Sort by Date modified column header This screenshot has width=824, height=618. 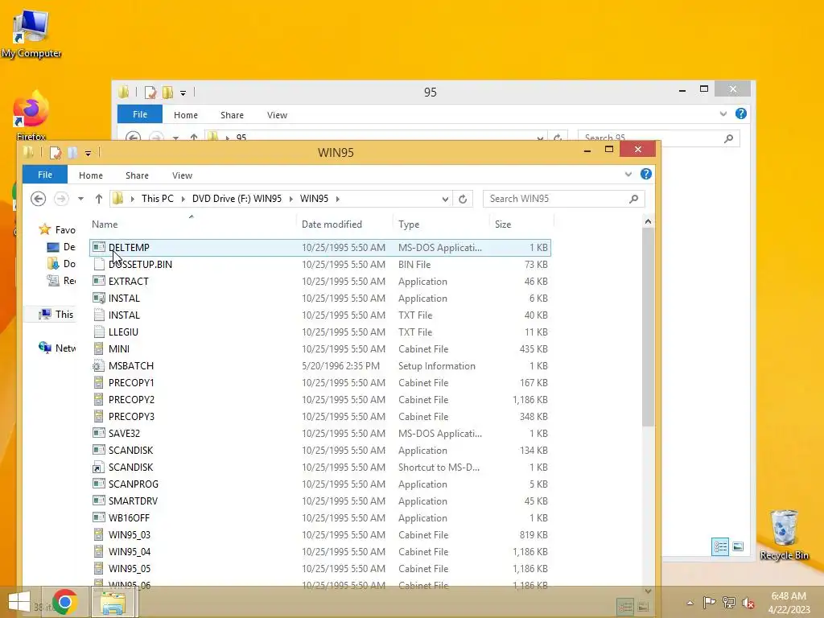[344, 225]
